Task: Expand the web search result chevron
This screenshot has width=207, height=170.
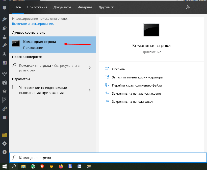Action: [x=90, y=68]
